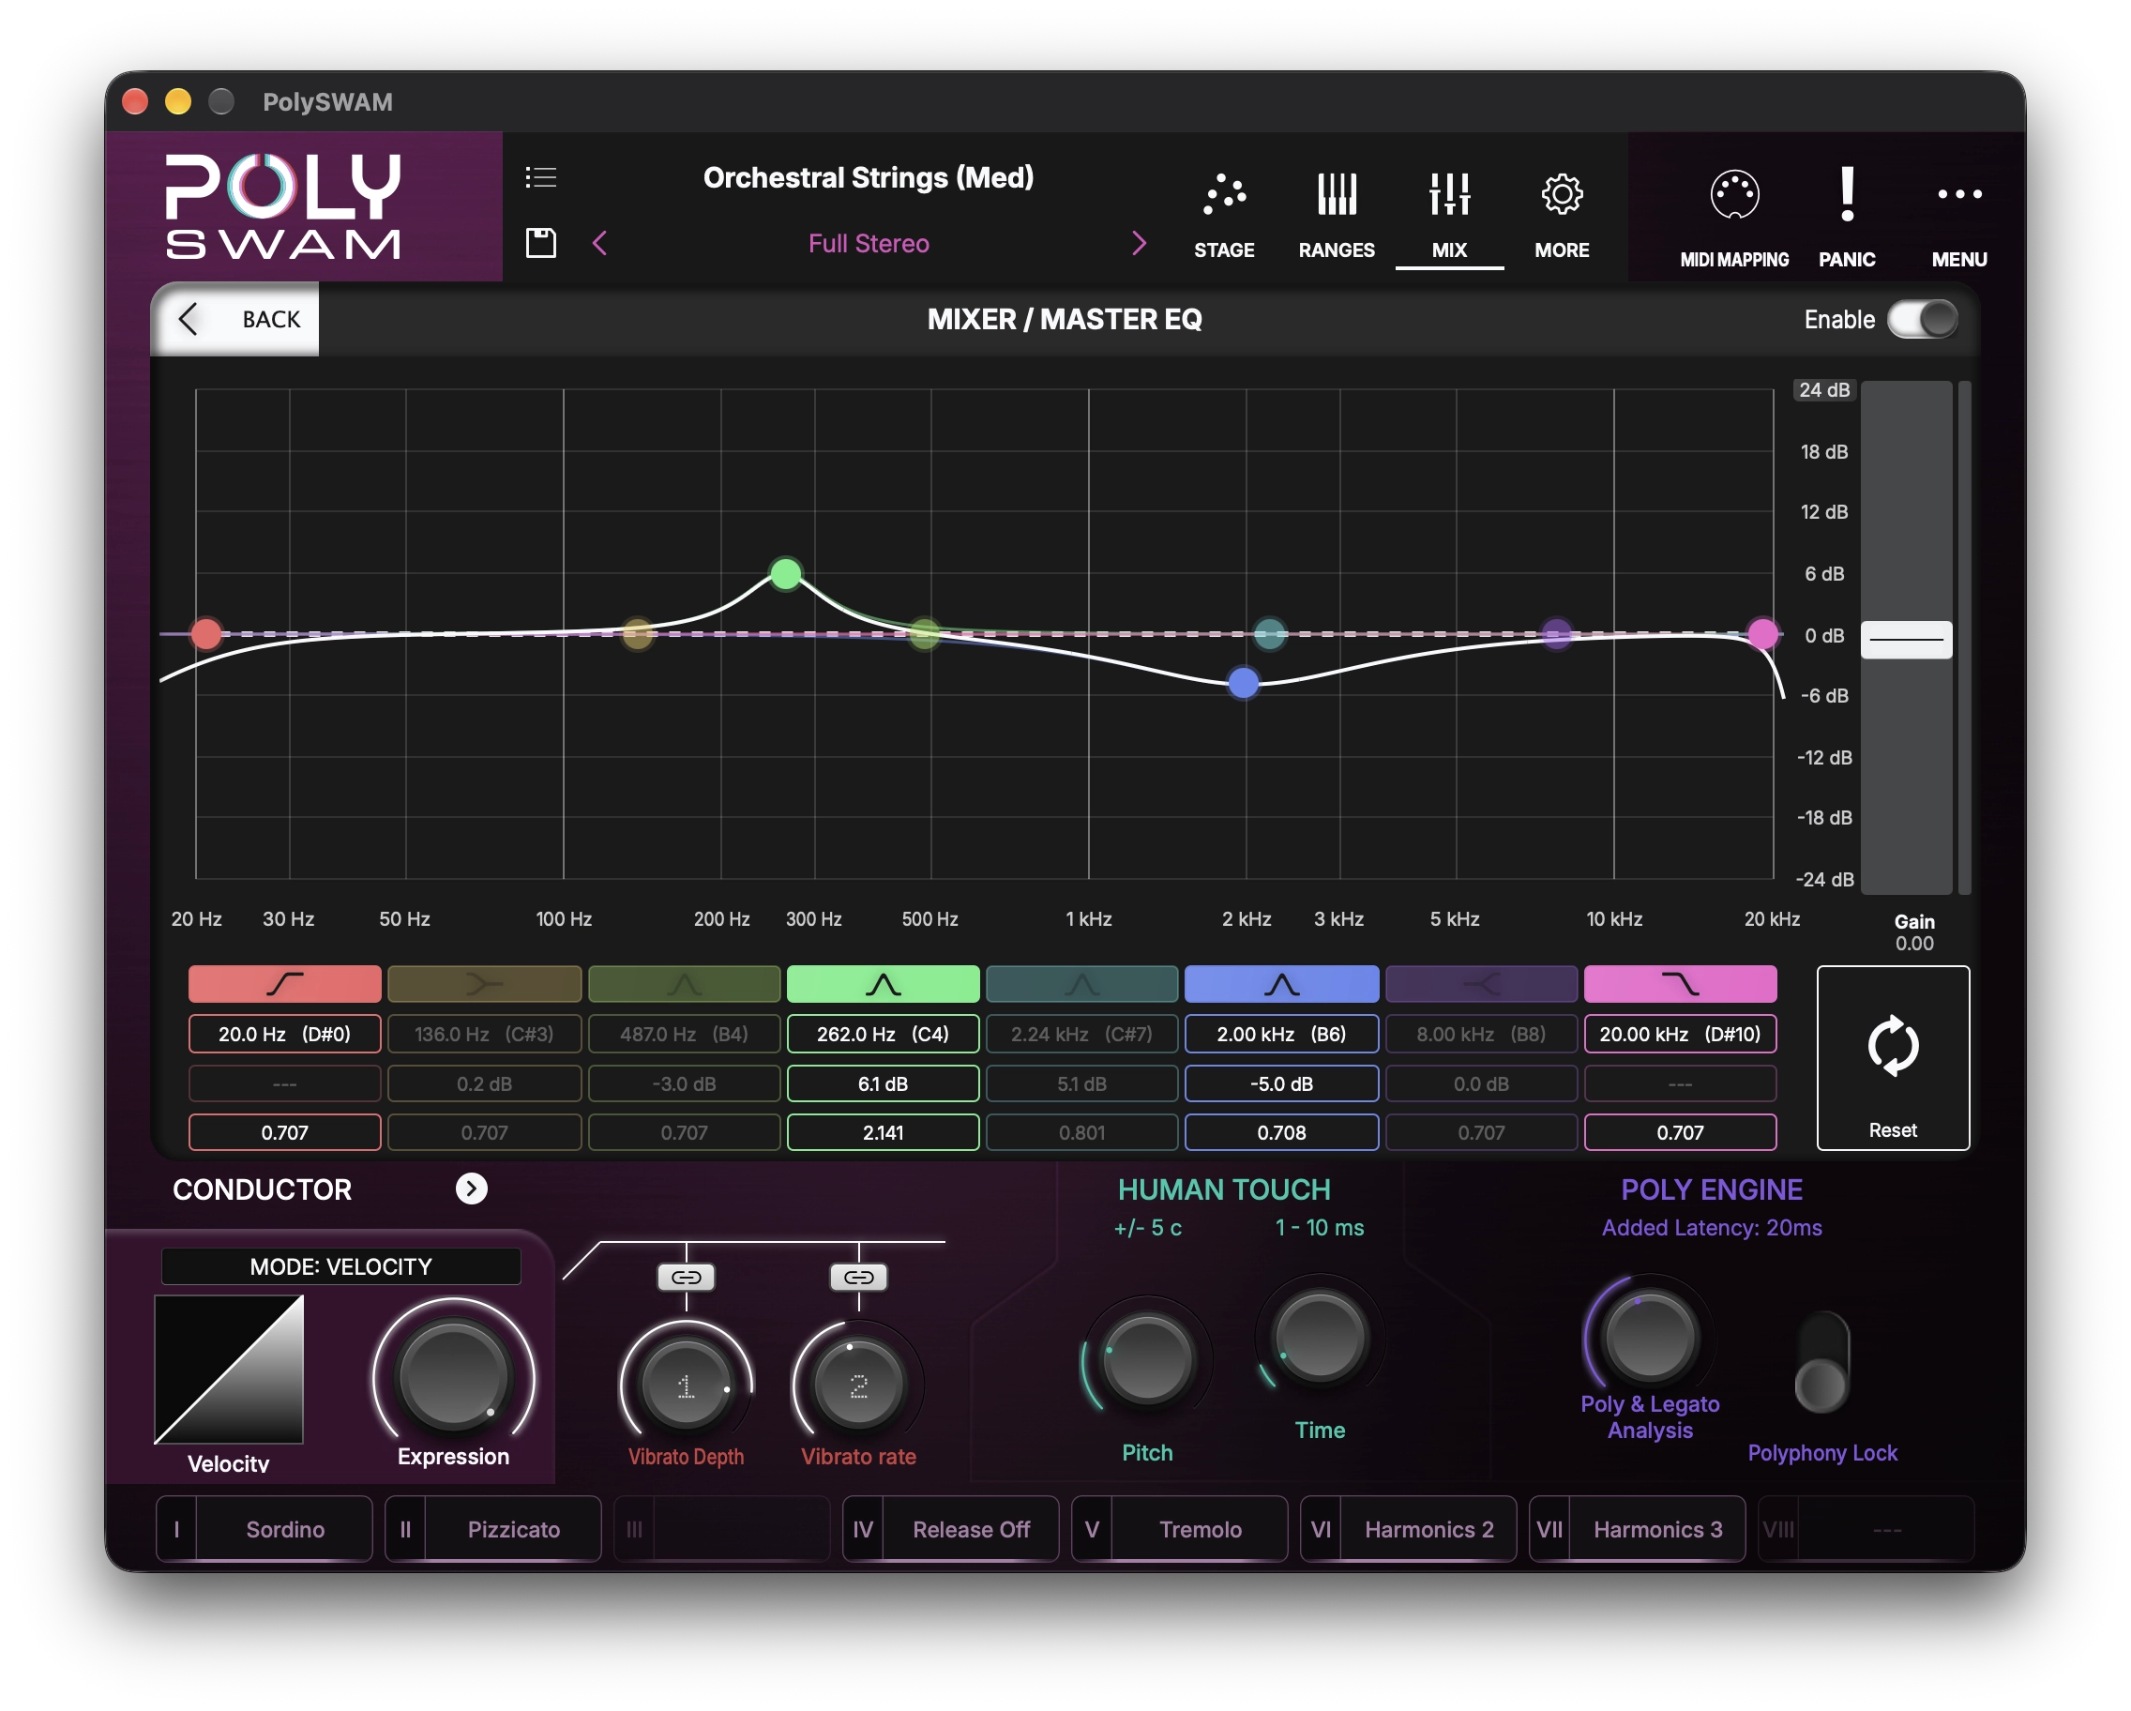
Task: Click the Expression knob
Action: point(453,1376)
